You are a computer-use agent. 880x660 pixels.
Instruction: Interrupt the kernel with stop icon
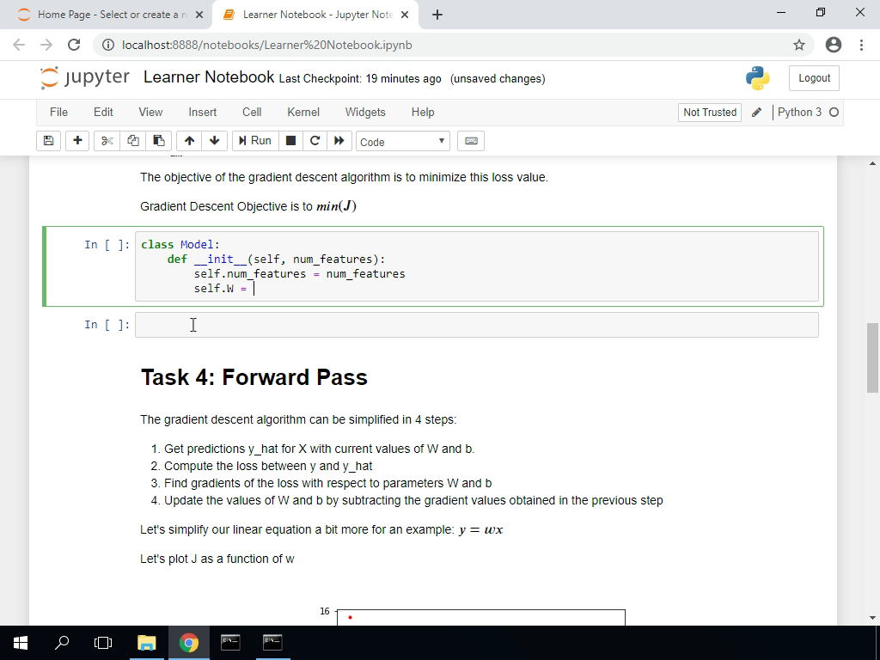click(290, 141)
